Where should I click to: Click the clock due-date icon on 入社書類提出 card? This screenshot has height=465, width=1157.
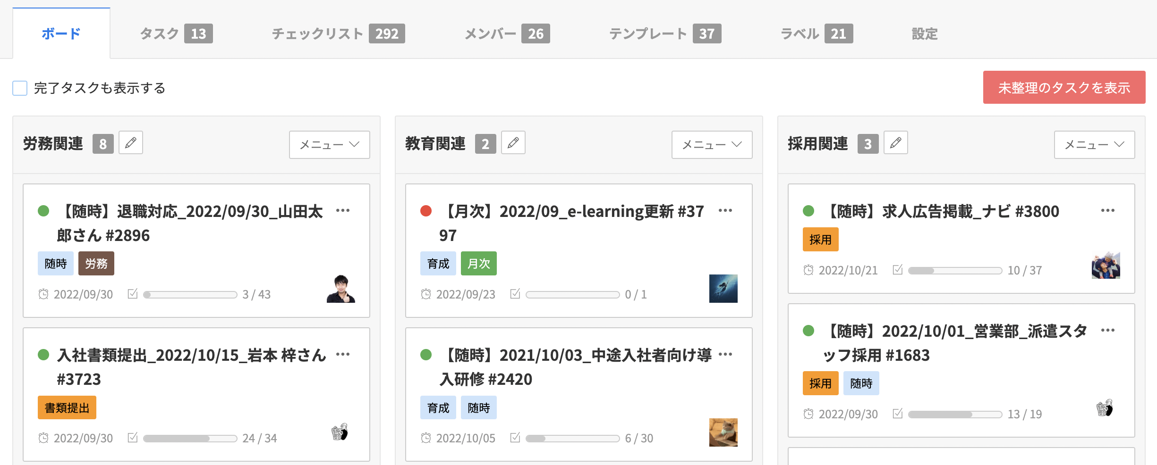pyautogui.click(x=43, y=438)
